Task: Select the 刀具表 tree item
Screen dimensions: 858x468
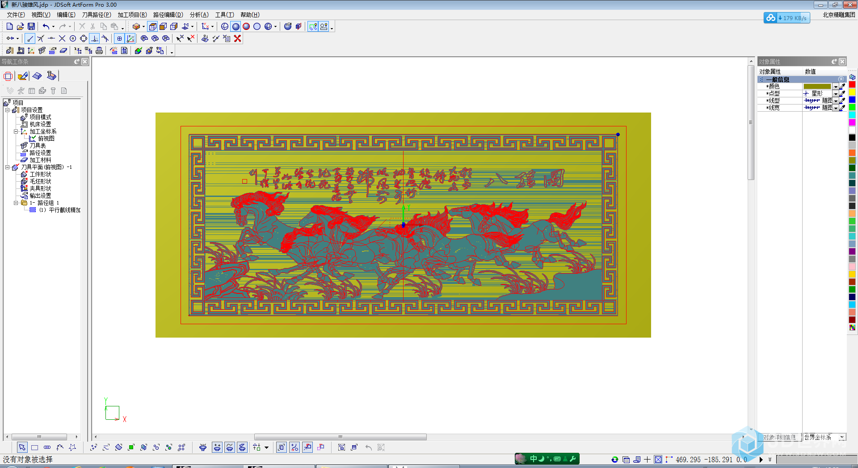Action: point(38,146)
